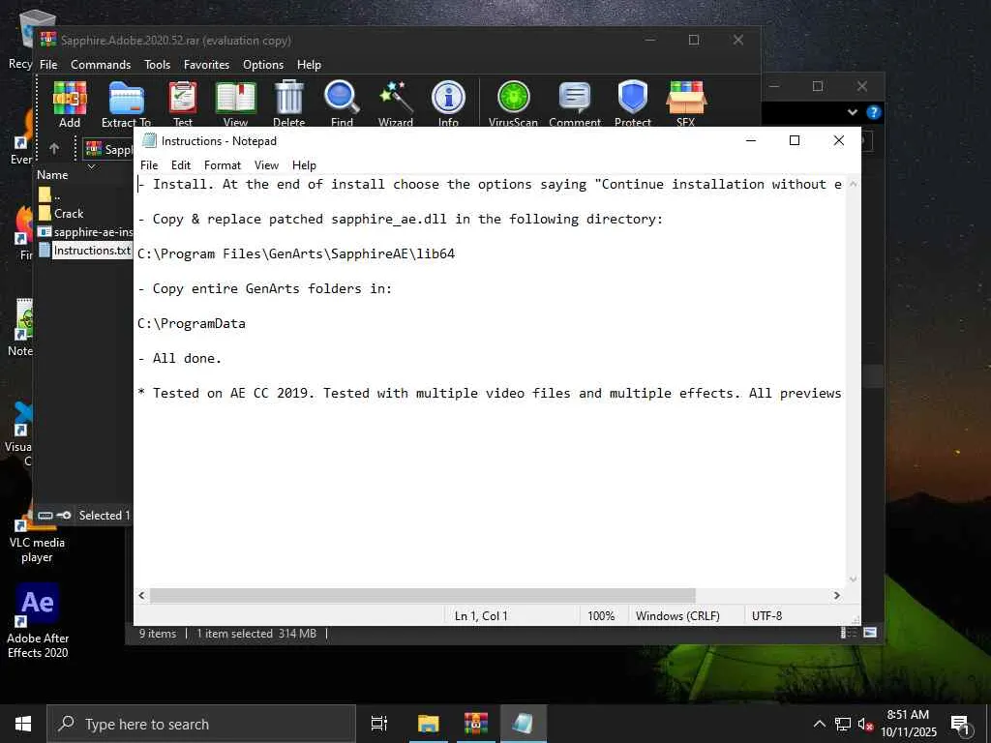Screen dimensions: 991x743
Task: Select the parent '..' folder entry
Action: tap(49, 194)
